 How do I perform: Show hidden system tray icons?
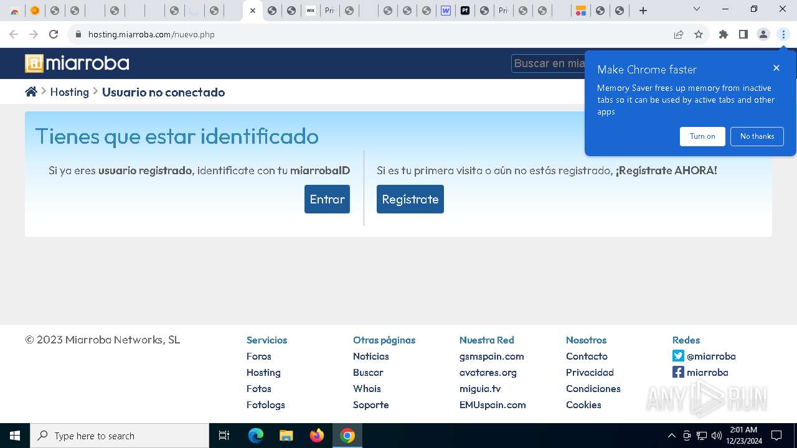(x=672, y=436)
